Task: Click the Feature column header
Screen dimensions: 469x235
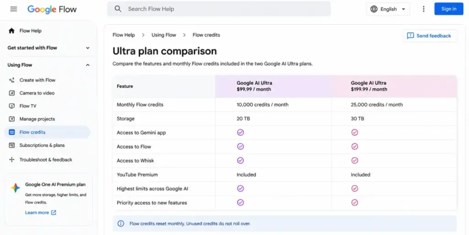Action: click(x=125, y=86)
